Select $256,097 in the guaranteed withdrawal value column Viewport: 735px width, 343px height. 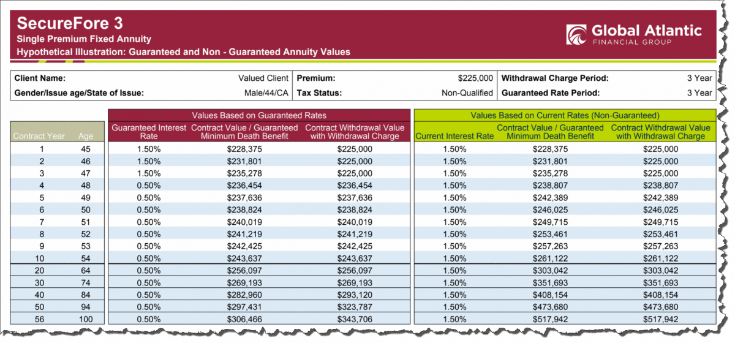tap(355, 271)
